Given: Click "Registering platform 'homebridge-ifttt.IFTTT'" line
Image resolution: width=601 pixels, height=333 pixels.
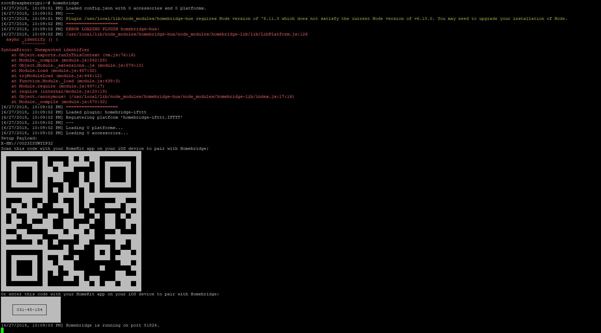Looking at the screenshot, I should click(92, 117).
